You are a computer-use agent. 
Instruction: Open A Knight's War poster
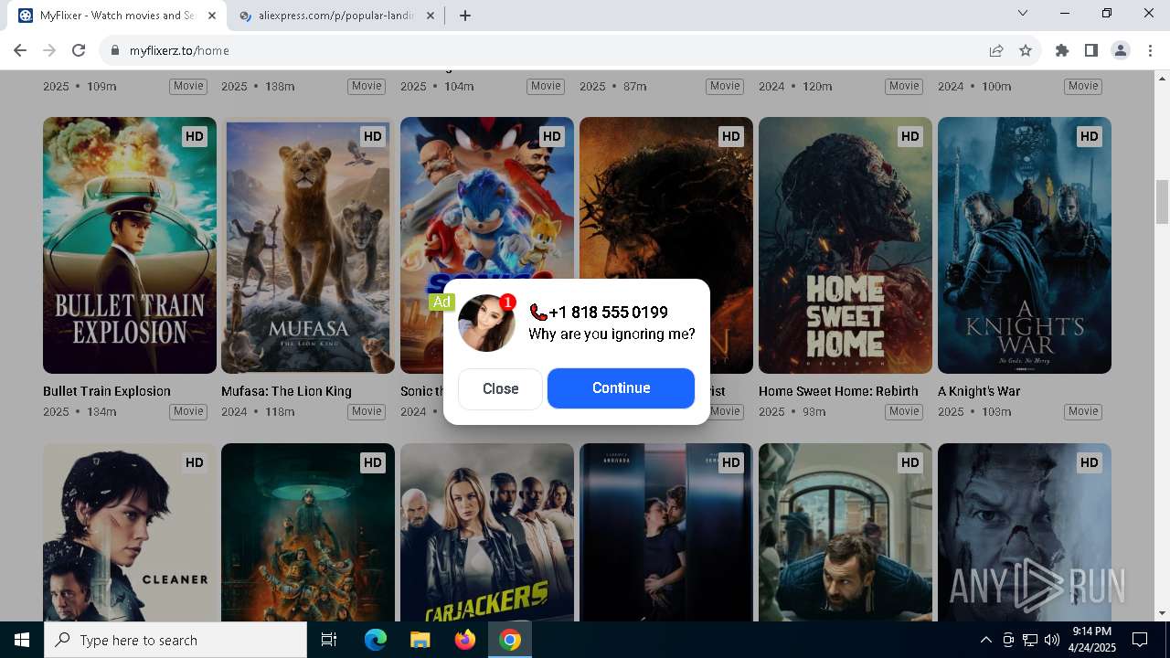tap(1025, 245)
